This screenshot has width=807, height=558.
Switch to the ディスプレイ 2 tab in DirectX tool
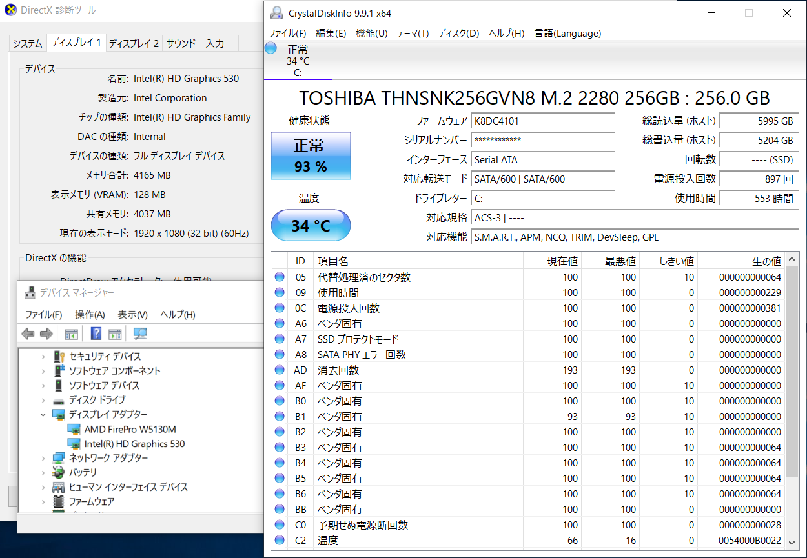pos(134,43)
